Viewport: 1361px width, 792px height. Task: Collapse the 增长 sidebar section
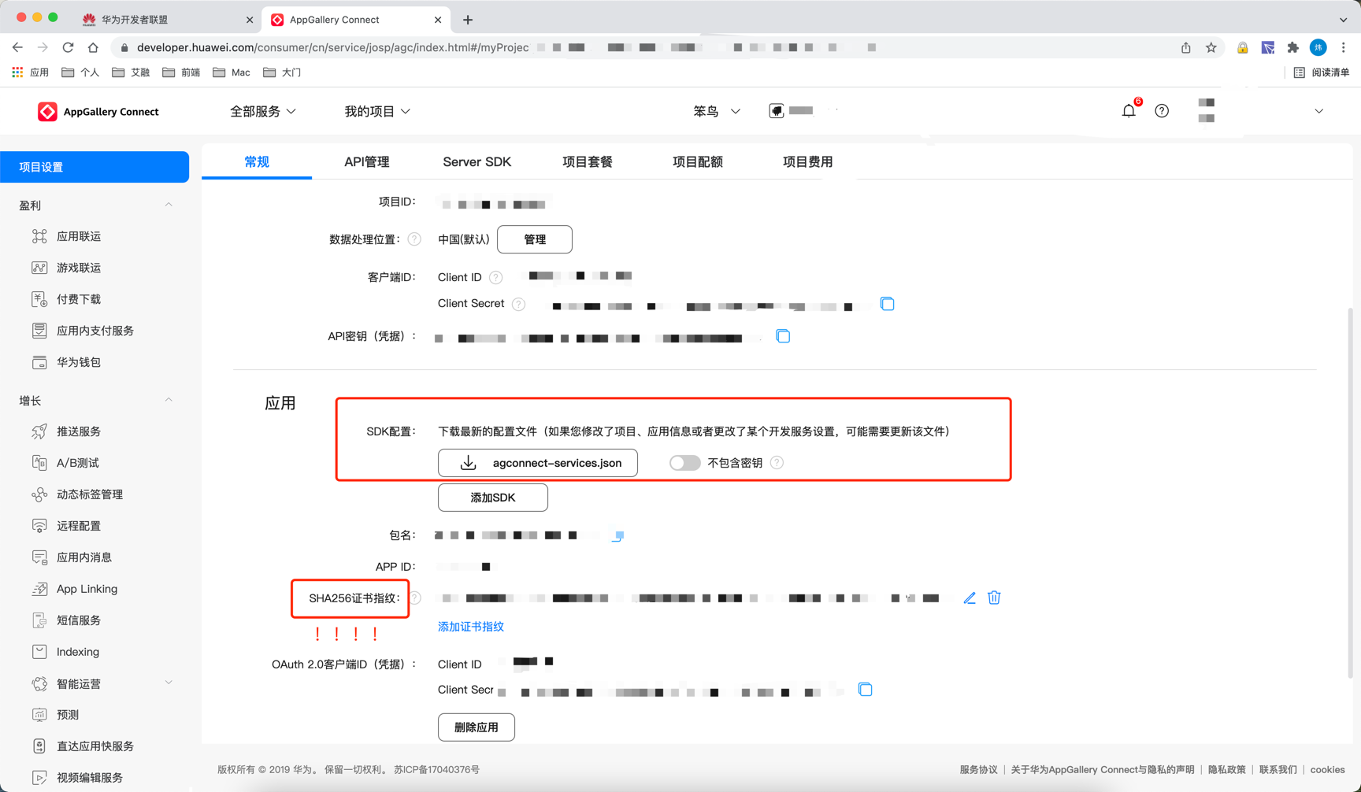tap(169, 400)
